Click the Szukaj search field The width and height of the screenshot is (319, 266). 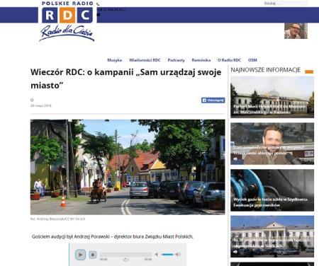pos(286,4)
